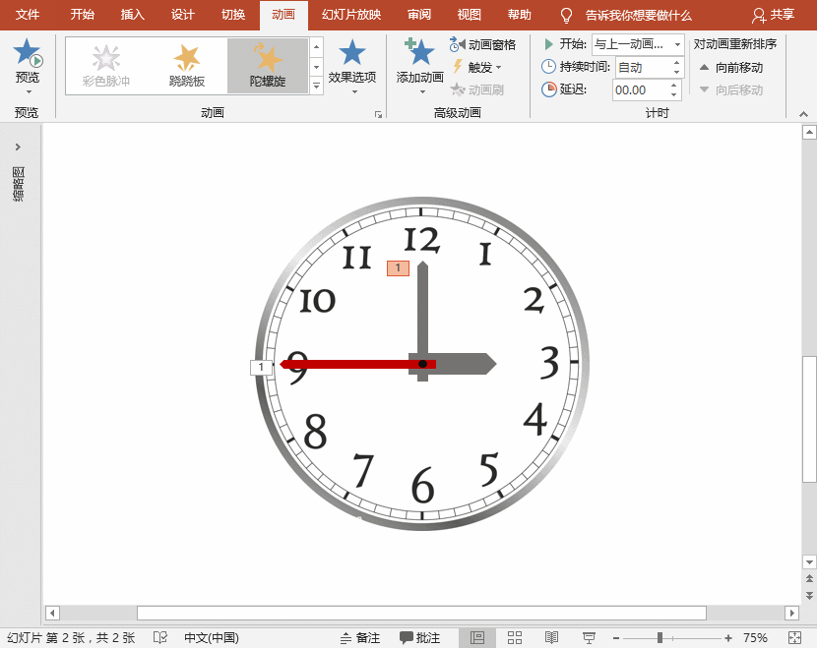The width and height of the screenshot is (817, 648).
Task: Click 向后移动 move later
Action: (x=731, y=89)
